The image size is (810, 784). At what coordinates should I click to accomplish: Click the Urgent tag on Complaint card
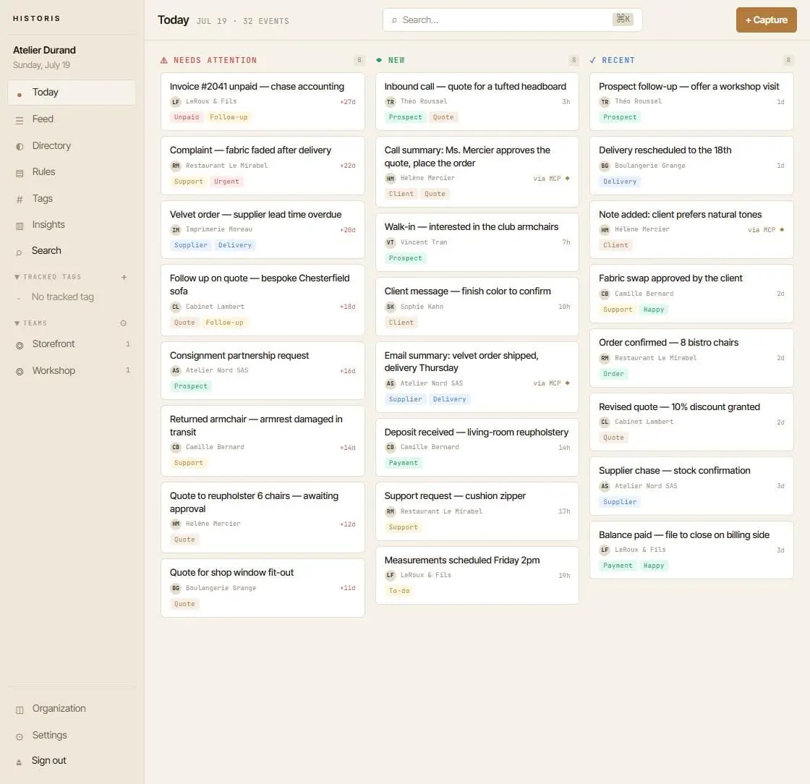tap(226, 182)
